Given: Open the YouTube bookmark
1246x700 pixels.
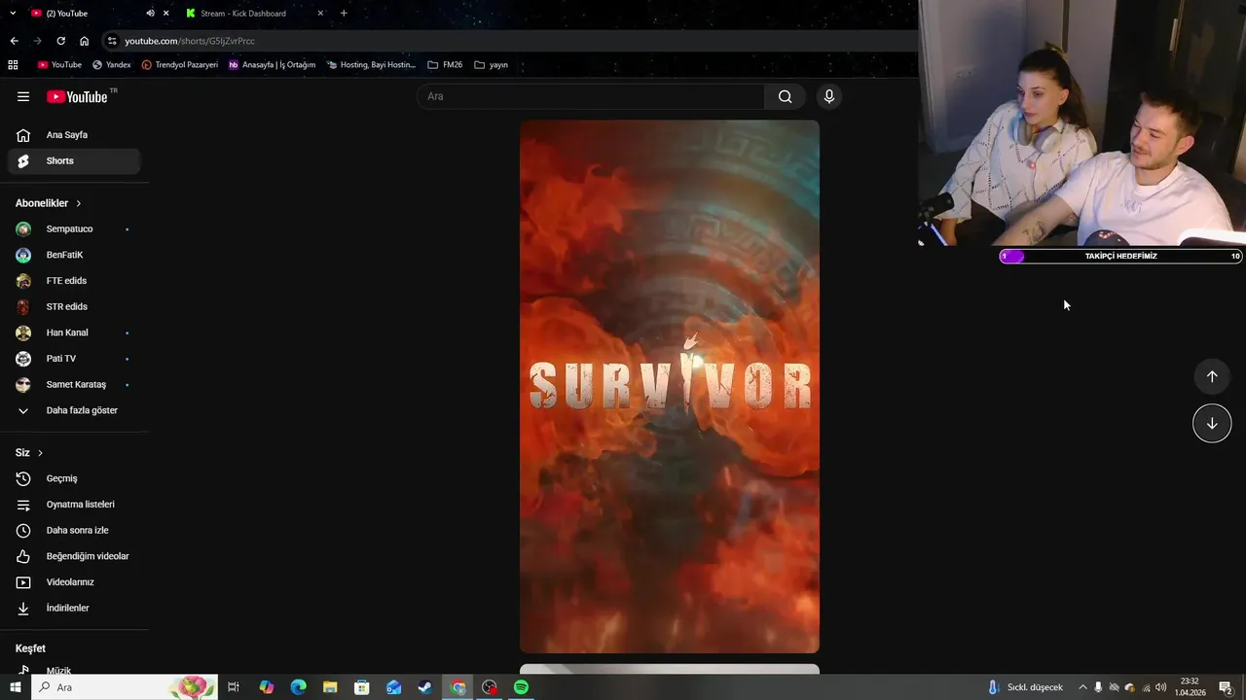Looking at the screenshot, I should 59,65.
